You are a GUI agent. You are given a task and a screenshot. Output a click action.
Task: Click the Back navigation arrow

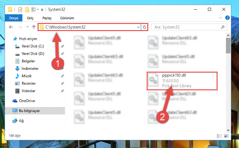click(11, 27)
